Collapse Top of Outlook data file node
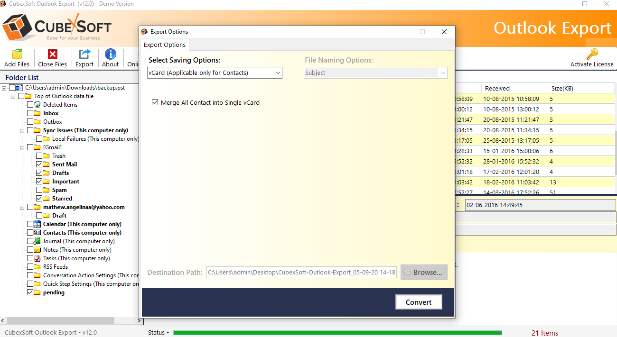This screenshot has width=617, height=337. point(13,96)
